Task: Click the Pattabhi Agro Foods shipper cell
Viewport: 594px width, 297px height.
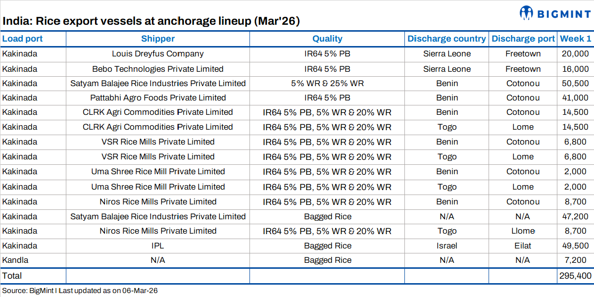Action: coord(158,98)
